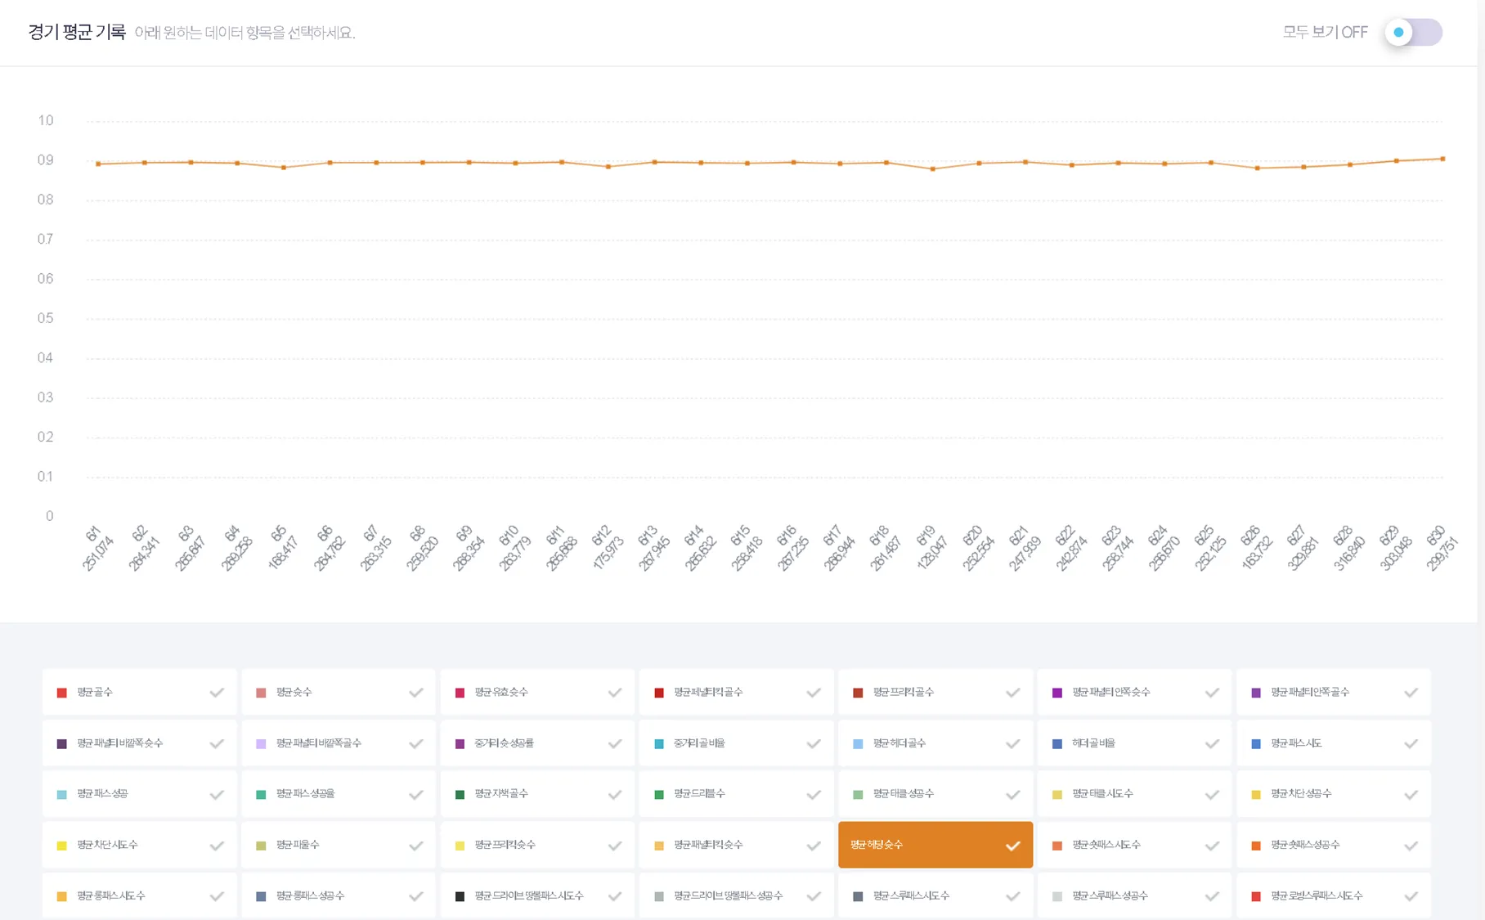Click the gray swatch of 평균 드라이브 땅볼패스 성공수
1485x920 pixels.
659,896
